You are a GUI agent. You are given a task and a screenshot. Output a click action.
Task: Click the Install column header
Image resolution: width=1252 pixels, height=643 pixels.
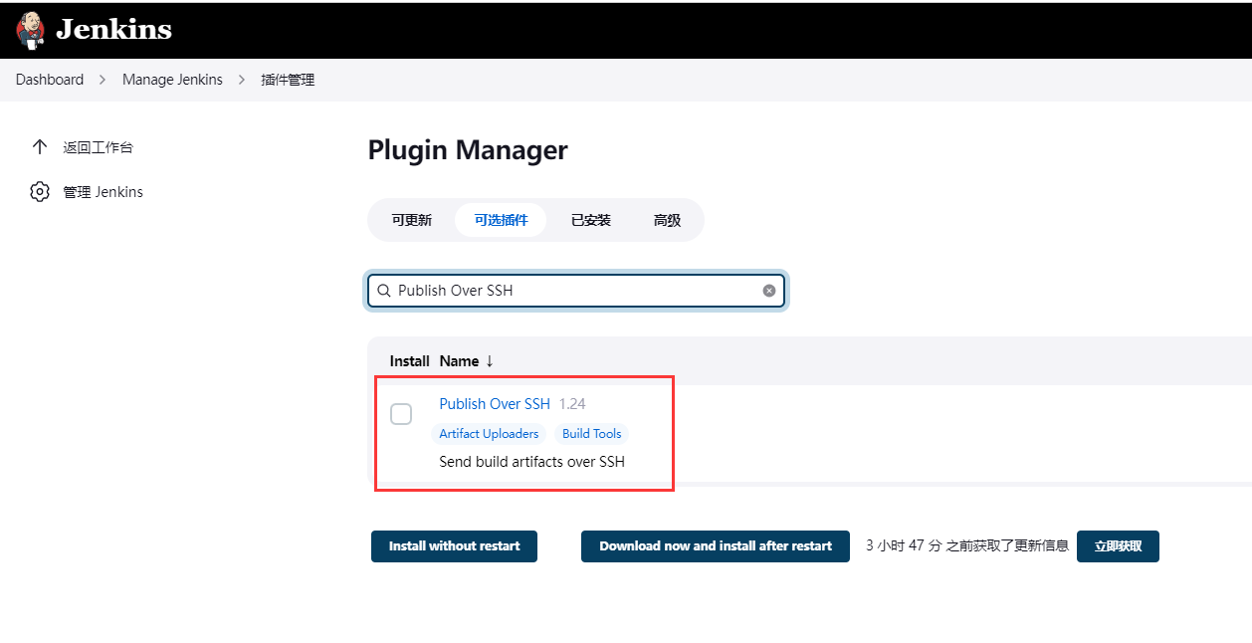409,361
